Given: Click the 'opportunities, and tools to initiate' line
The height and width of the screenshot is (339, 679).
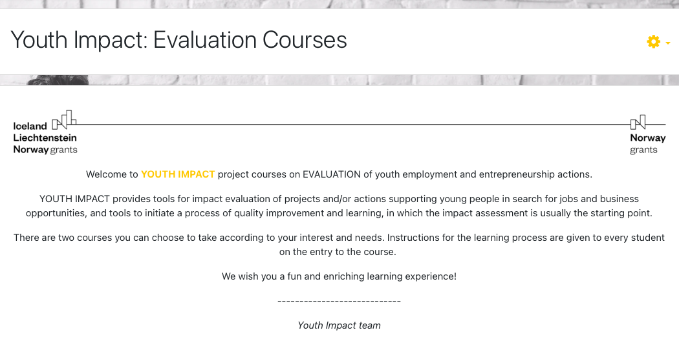Looking at the screenshot, I should pyautogui.click(x=339, y=213).
